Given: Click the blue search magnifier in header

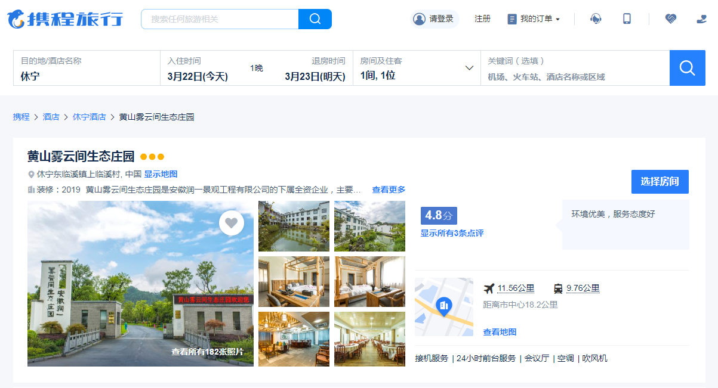Looking at the screenshot, I should [x=315, y=19].
